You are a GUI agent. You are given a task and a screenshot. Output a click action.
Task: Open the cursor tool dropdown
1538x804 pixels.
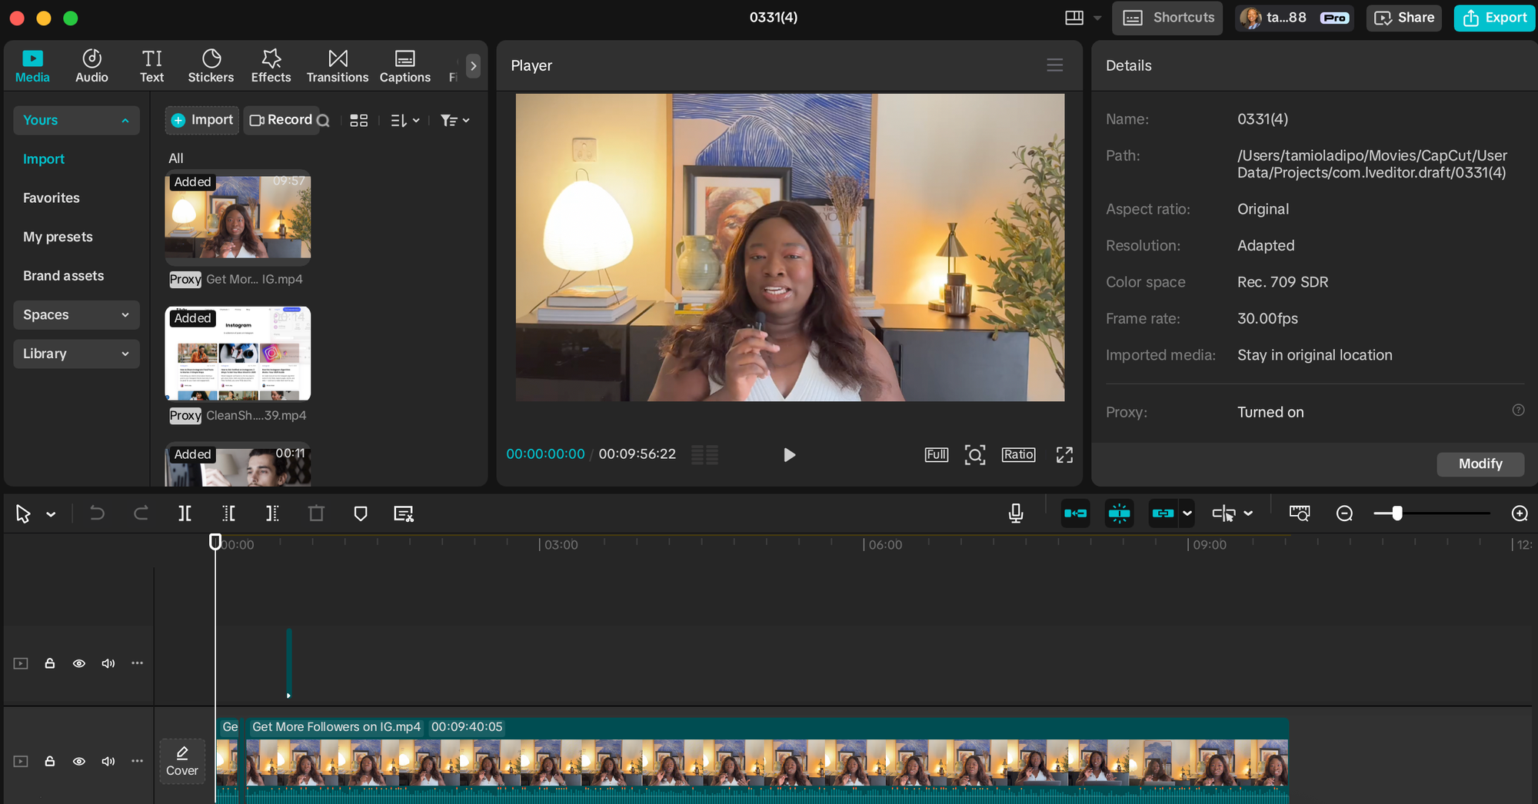[x=52, y=513]
